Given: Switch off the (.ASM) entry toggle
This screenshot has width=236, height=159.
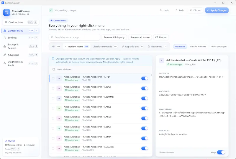Looking at the screenshot, I should tap(145, 118).
